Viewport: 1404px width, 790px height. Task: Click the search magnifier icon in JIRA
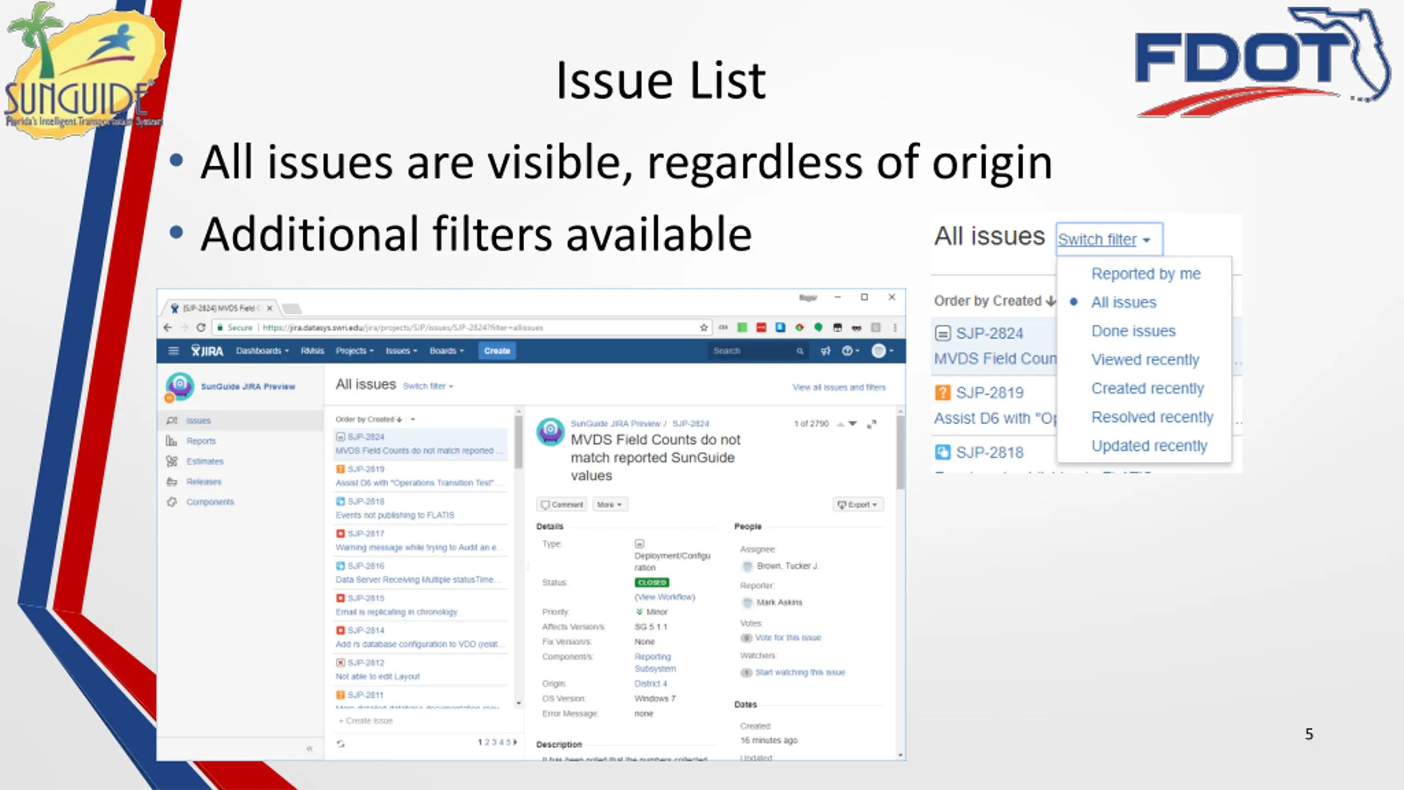pyautogui.click(x=800, y=351)
